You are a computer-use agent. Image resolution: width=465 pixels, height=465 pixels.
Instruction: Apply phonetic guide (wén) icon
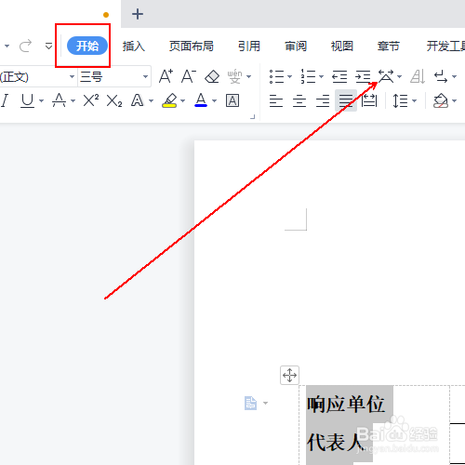tap(234, 76)
